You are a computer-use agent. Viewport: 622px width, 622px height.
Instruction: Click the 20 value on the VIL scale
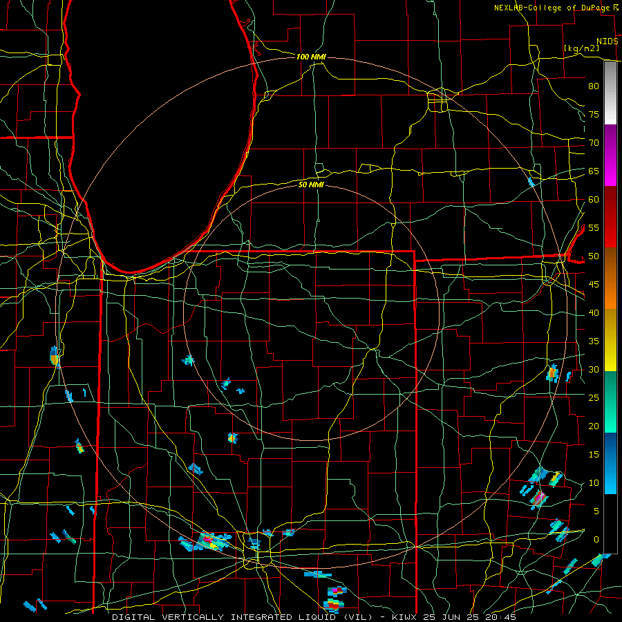click(x=594, y=426)
